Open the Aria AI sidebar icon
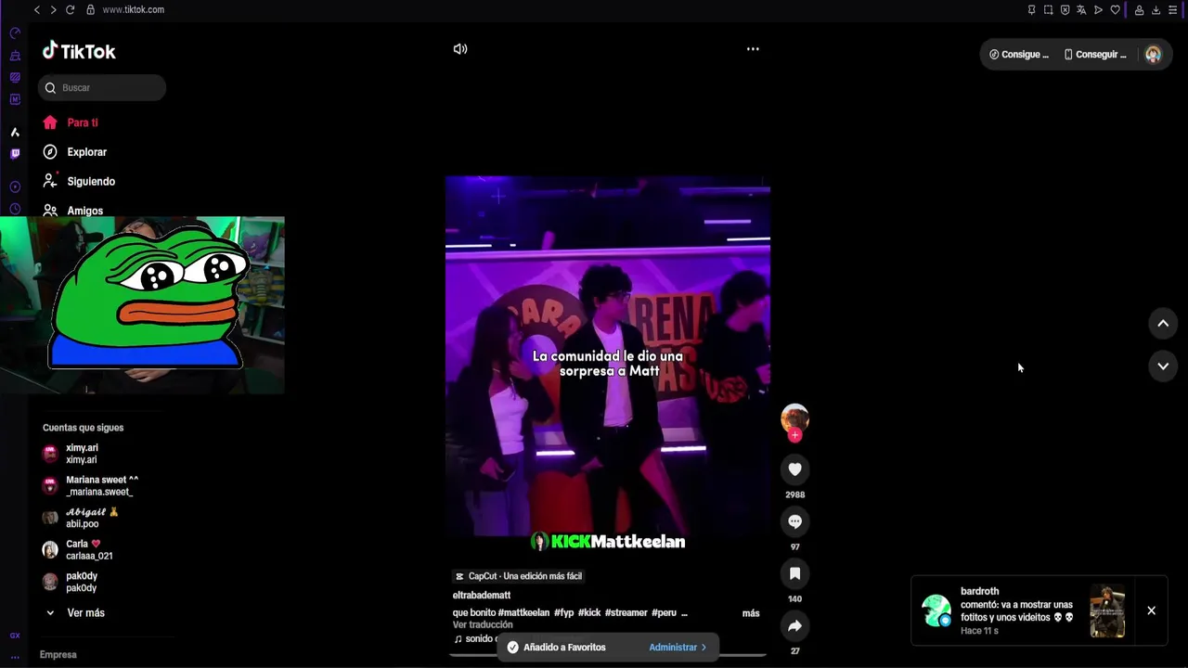1188x668 pixels. (15, 132)
